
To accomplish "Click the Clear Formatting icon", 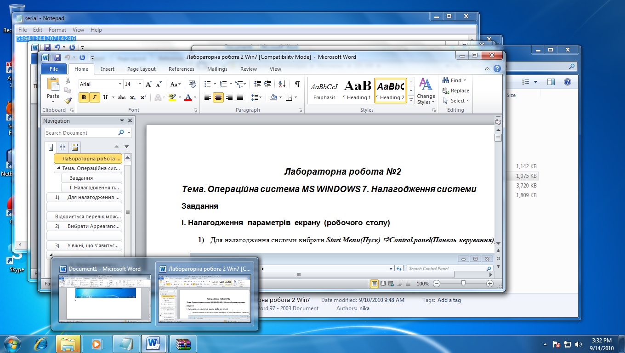I will coord(193,84).
